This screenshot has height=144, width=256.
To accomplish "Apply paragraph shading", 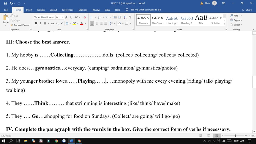I will 119,23.
